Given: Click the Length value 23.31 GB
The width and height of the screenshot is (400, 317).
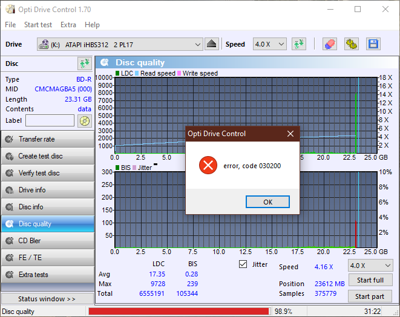Looking at the screenshot, I should (78, 99).
